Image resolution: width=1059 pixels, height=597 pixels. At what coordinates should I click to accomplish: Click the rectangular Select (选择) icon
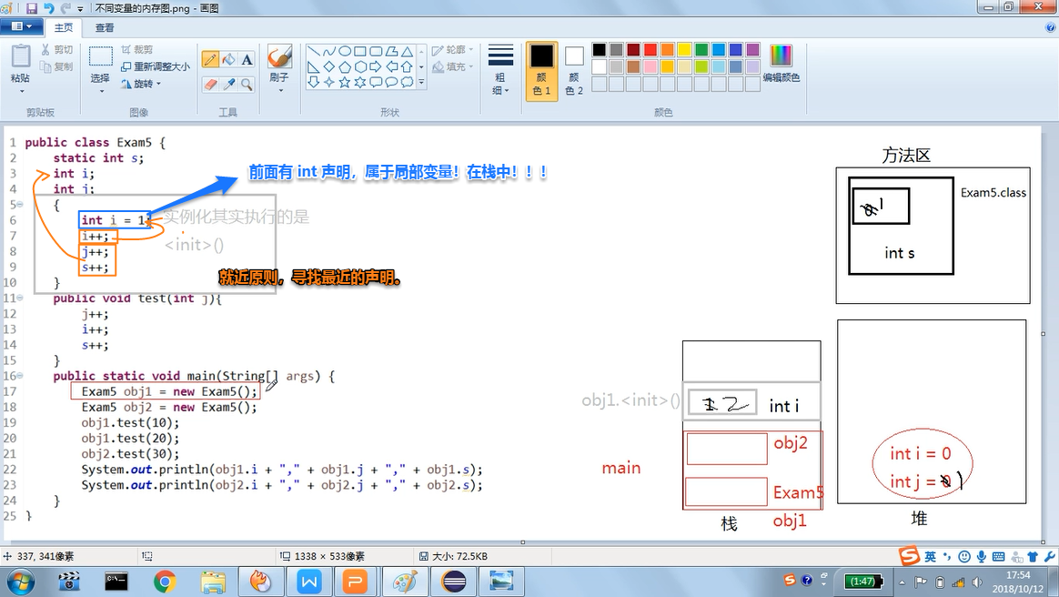[101, 56]
